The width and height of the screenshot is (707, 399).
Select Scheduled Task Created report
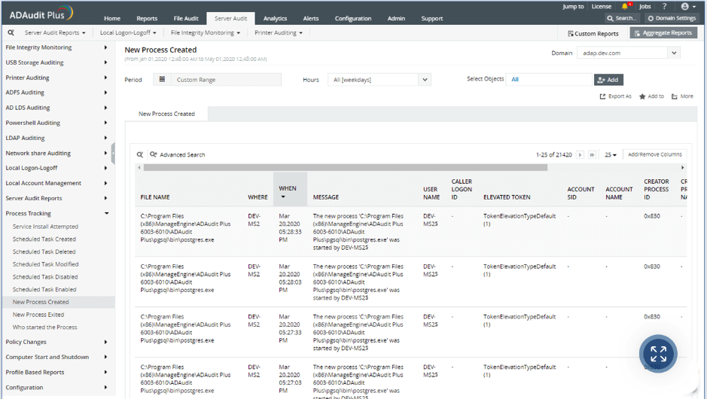[44, 239]
